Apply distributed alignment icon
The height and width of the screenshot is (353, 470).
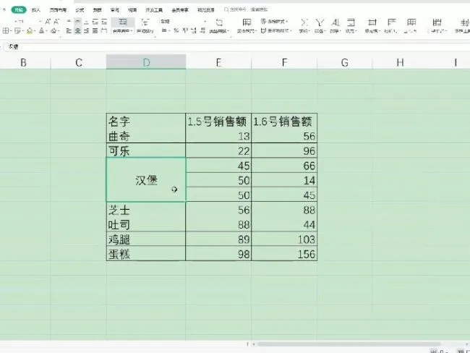point(103,30)
